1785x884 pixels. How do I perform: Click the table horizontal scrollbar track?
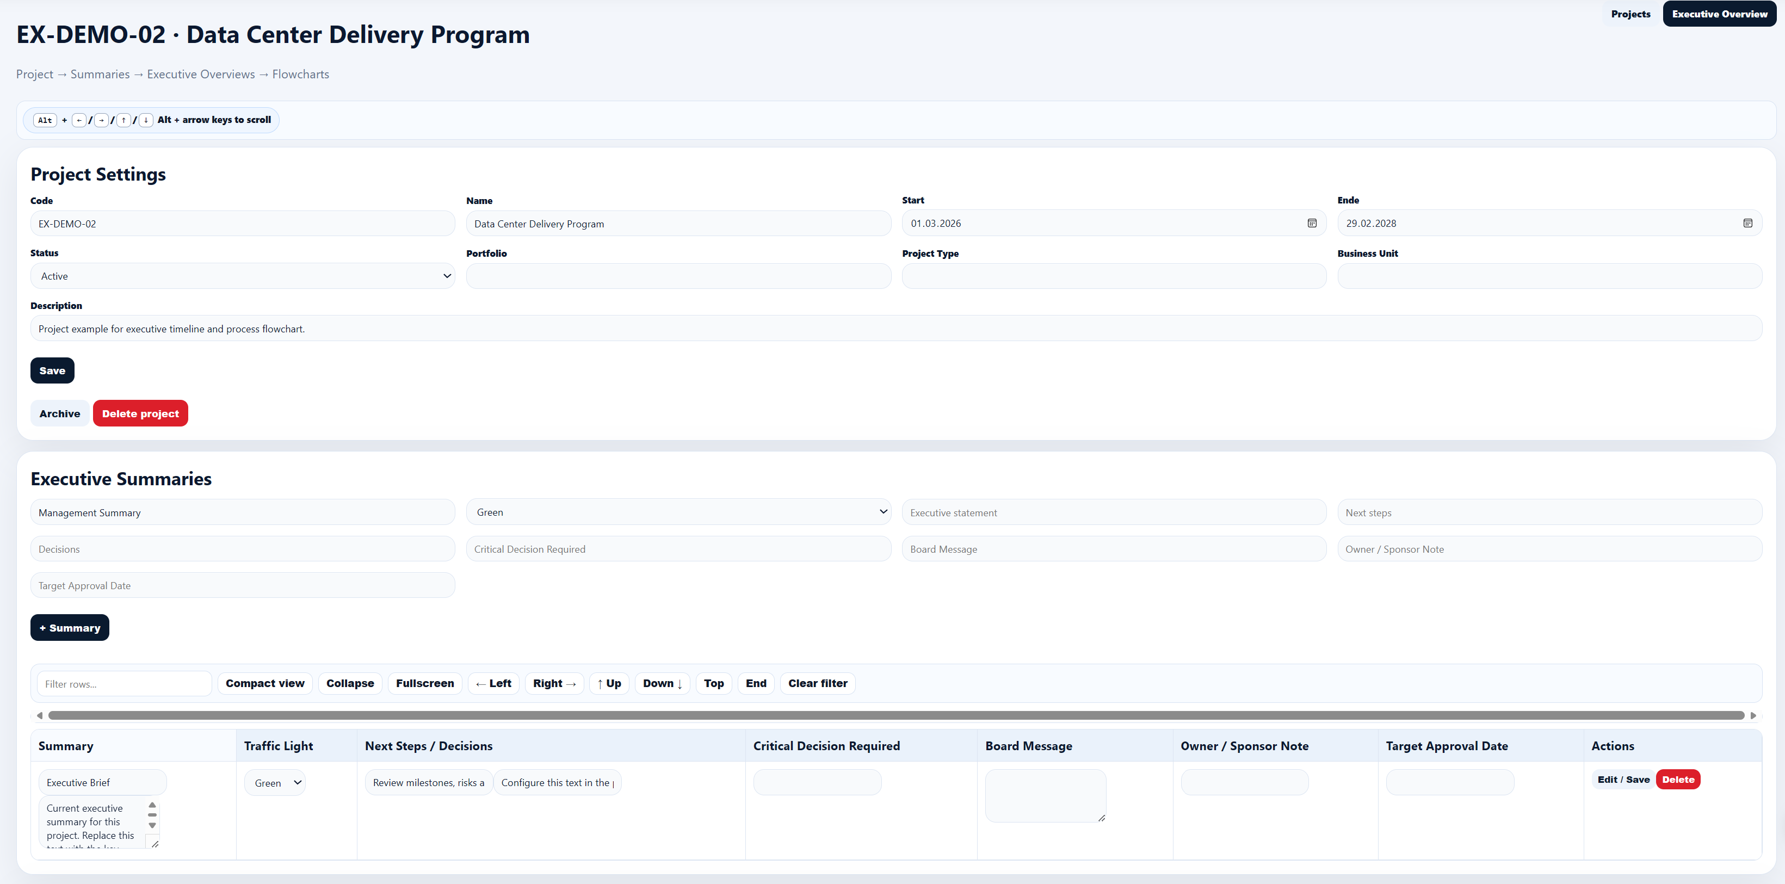(x=896, y=715)
